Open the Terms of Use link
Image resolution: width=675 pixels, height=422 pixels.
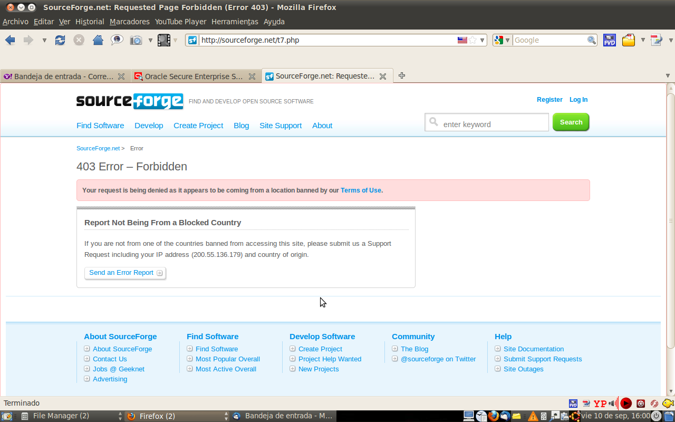coord(361,190)
